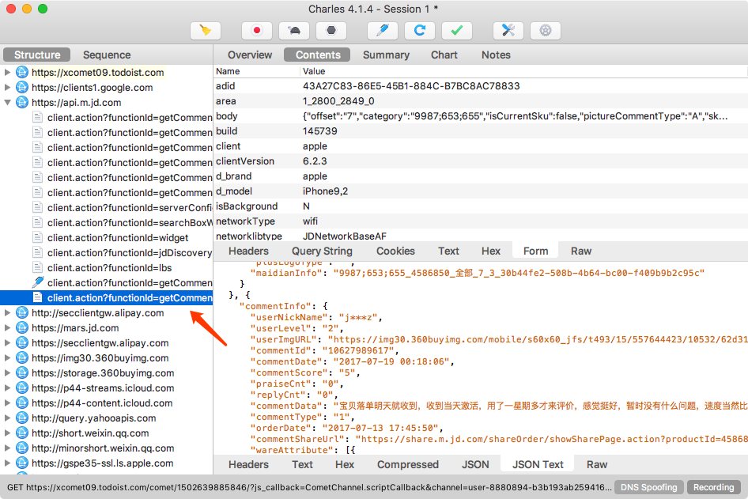Viewport: 748px width, 499px height.
Task: Click the Repeat request refresh icon
Action: (x=420, y=31)
